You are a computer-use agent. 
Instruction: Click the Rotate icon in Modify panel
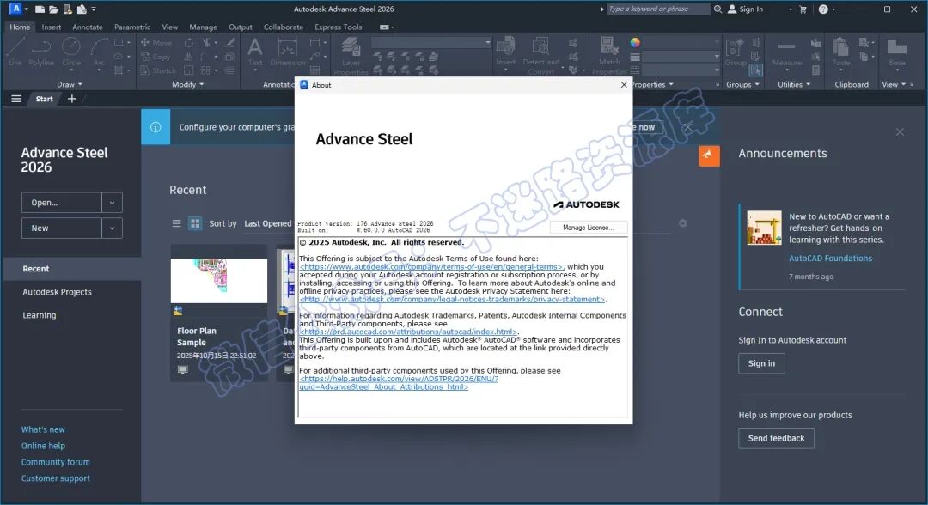[x=189, y=43]
